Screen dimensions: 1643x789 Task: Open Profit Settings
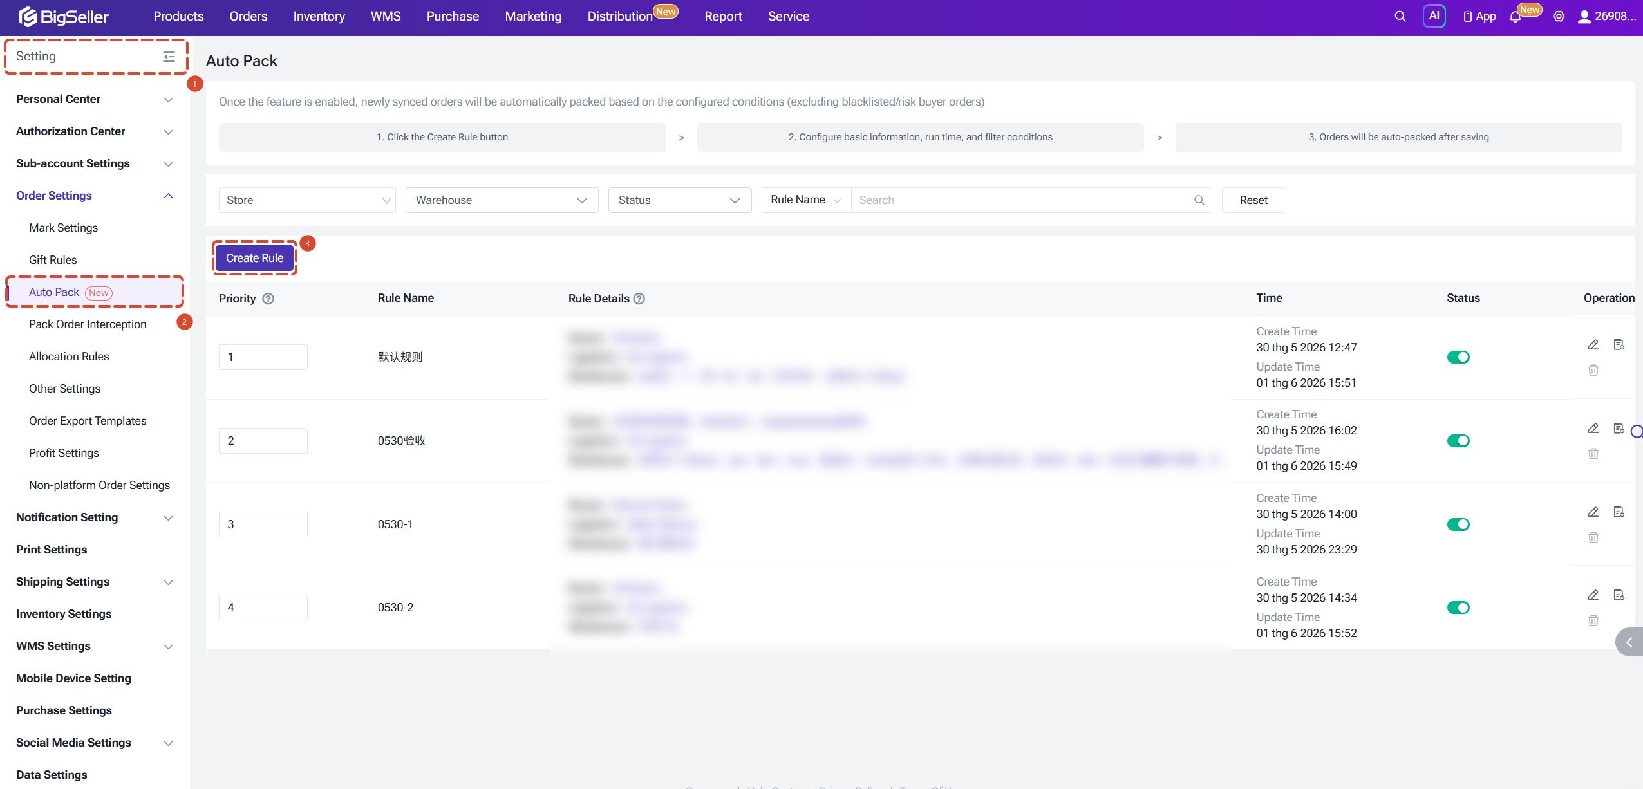coord(64,453)
